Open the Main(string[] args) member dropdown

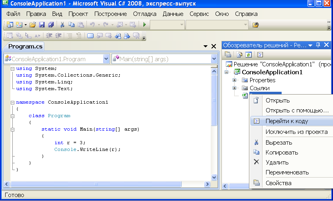point(214,59)
